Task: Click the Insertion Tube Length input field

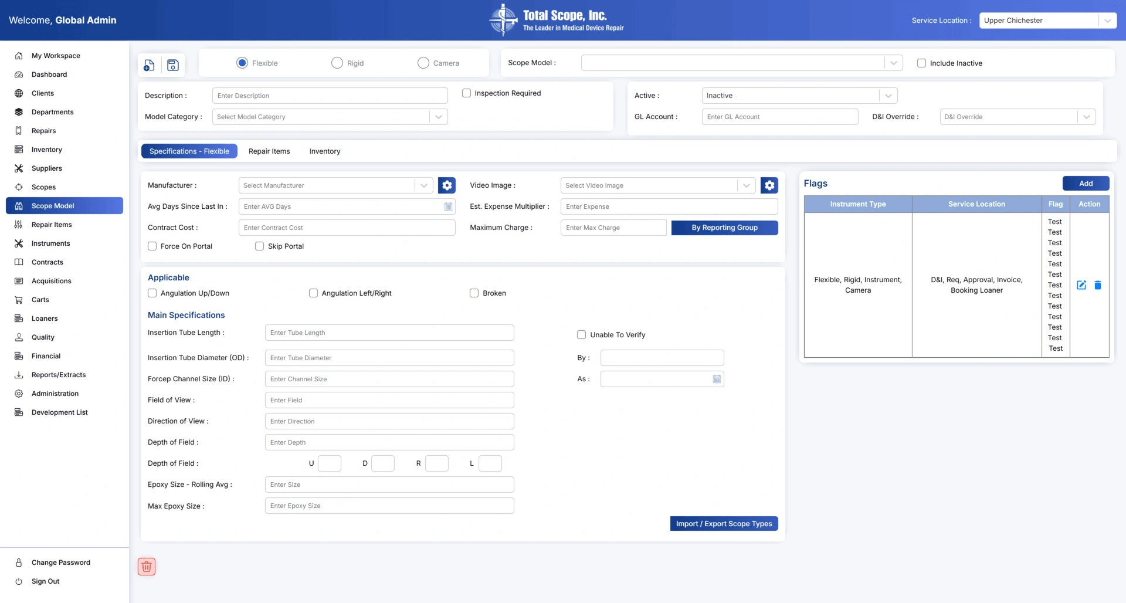Action: [389, 333]
